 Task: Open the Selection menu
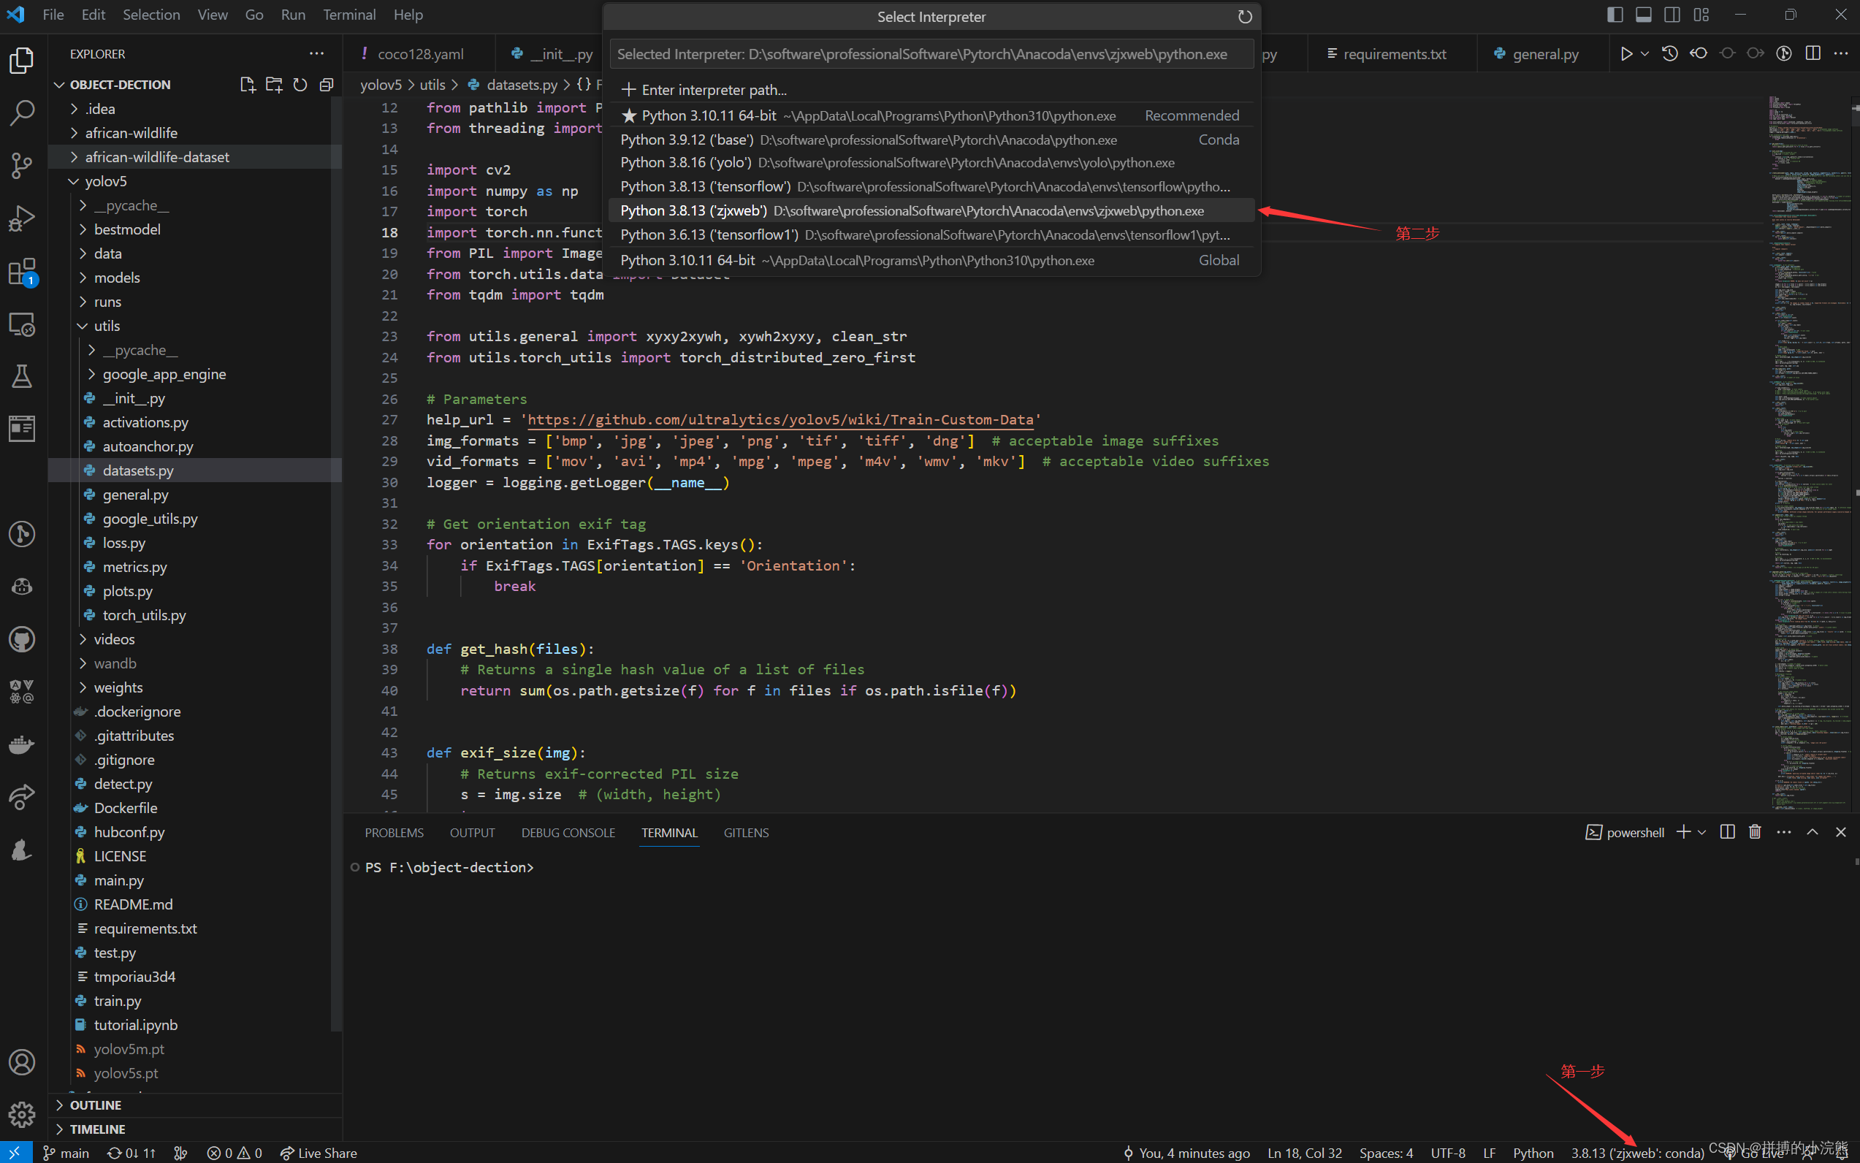[x=151, y=15]
